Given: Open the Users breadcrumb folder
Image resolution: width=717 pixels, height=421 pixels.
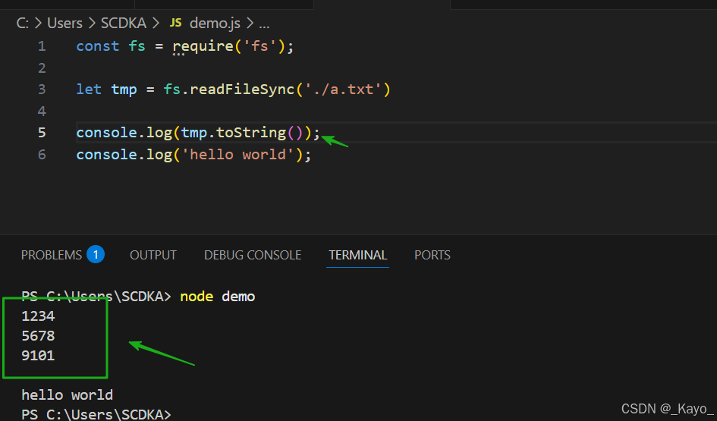Looking at the screenshot, I should [65, 23].
